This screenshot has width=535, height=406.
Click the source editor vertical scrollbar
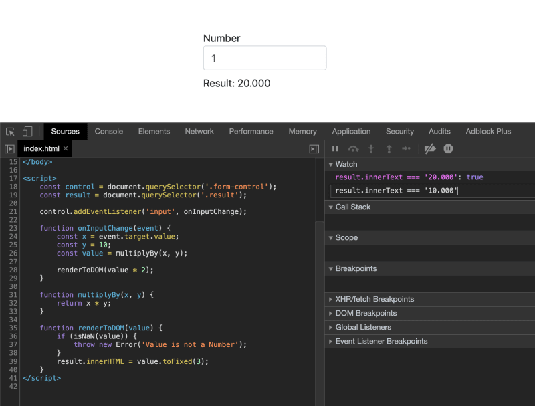(x=320, y=314)
